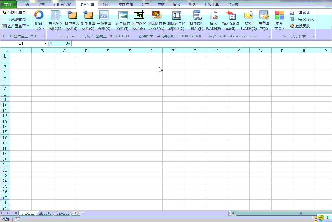
Task: Click the 更换皮肤 skin button
Action: click(x=300, y=26)
